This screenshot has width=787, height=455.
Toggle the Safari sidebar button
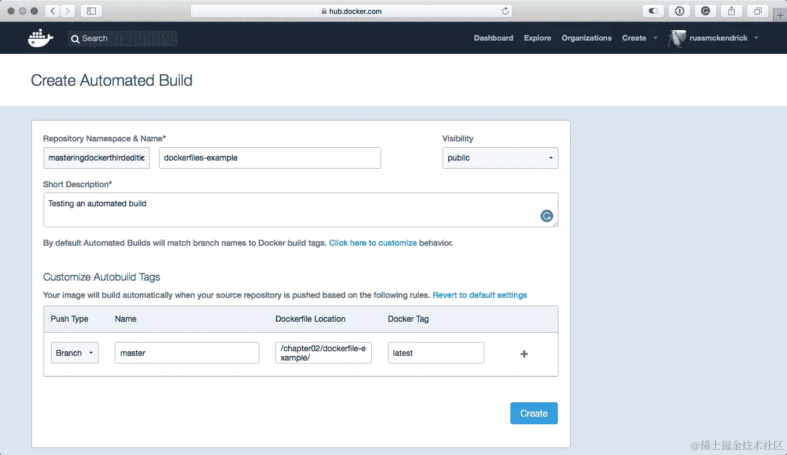click(x=91, y=11)
